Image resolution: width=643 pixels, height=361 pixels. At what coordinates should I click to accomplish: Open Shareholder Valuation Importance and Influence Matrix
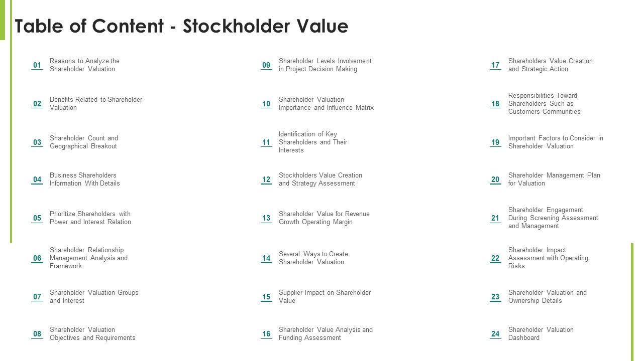click(326, 103)
